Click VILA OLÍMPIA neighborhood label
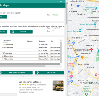This screenshot has width=99, height=96. tap(83, 64)
